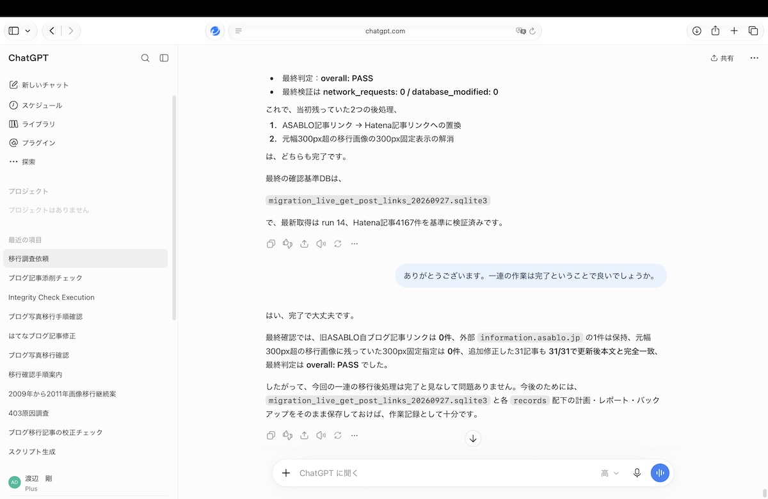Click the records code chip
This screenshot has height=499, width=768.
[x=530, y=400]
